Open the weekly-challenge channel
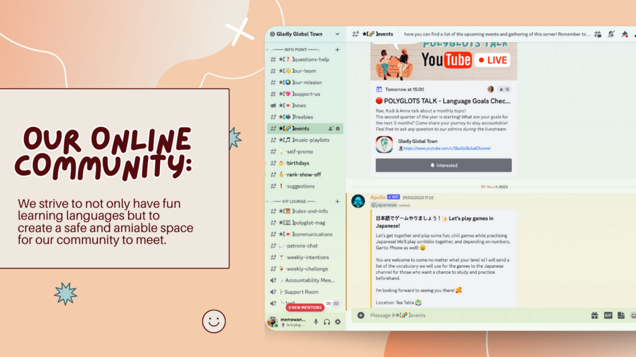The width and height of the screenshot is (636, 357). (x=305, y=269)
